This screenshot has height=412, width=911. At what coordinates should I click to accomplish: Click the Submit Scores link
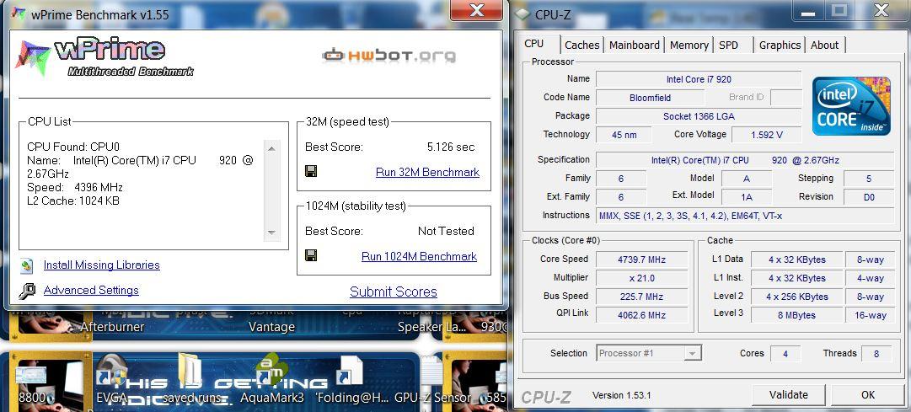394,292
